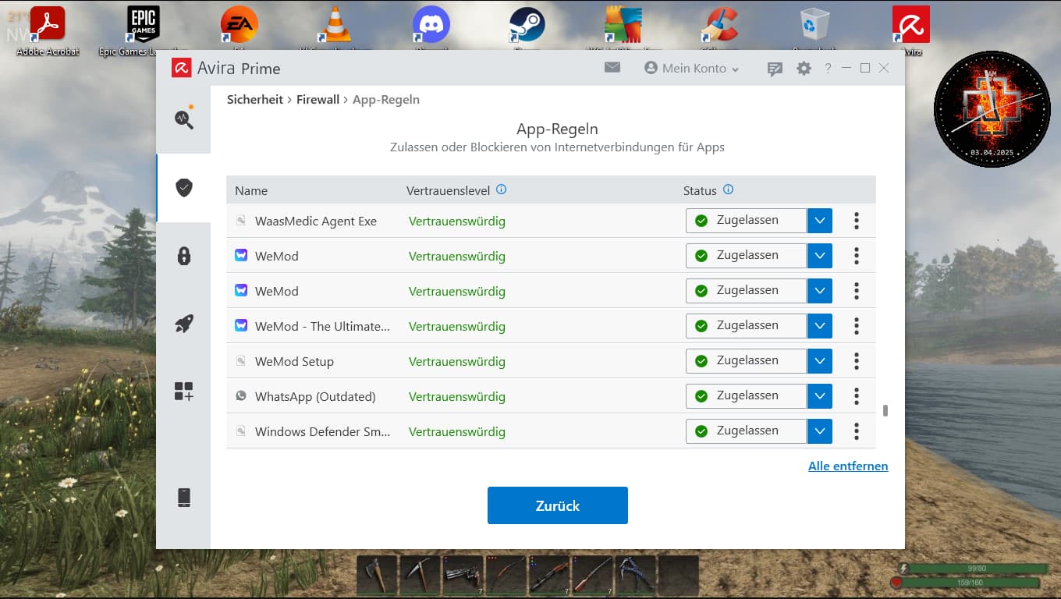This screenshot has width=1061, height=599.
Task: Click the mobile device sidebar icon
Action: pos(183,498)
